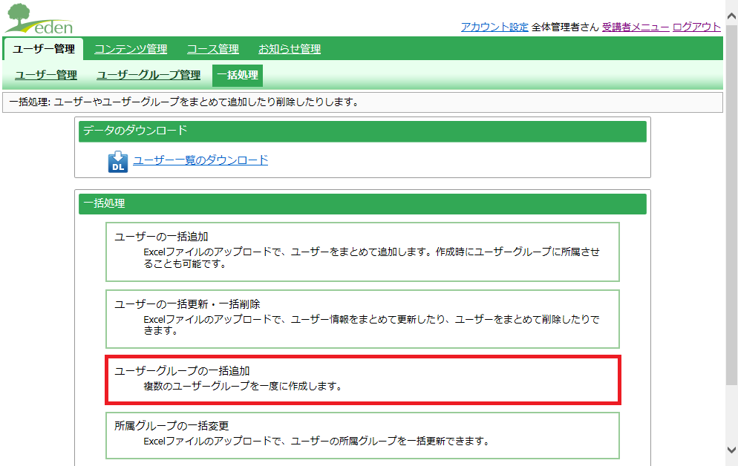Open ユーザーグループの一括追加 panel
Image resolution: width=738 pixels, height=466 pixels.
[363, 380]
